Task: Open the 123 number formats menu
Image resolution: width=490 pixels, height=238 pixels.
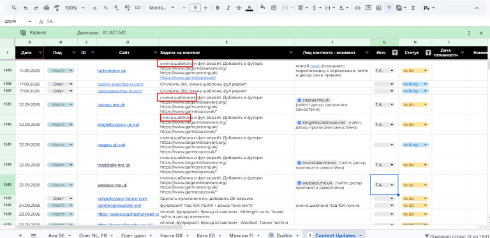Action: click(137, 8)
